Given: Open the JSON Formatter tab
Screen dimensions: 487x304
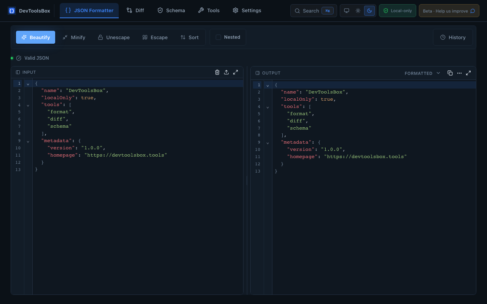Looking at the screenshot, I should 89,11.
